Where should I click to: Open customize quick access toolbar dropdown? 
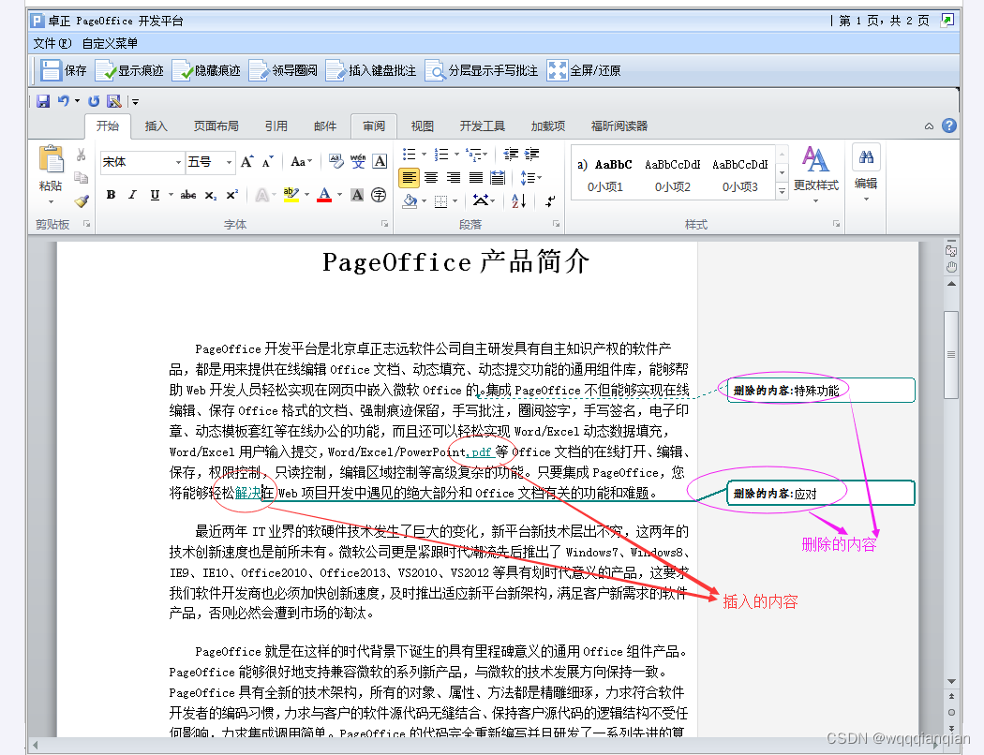point(135,101)
